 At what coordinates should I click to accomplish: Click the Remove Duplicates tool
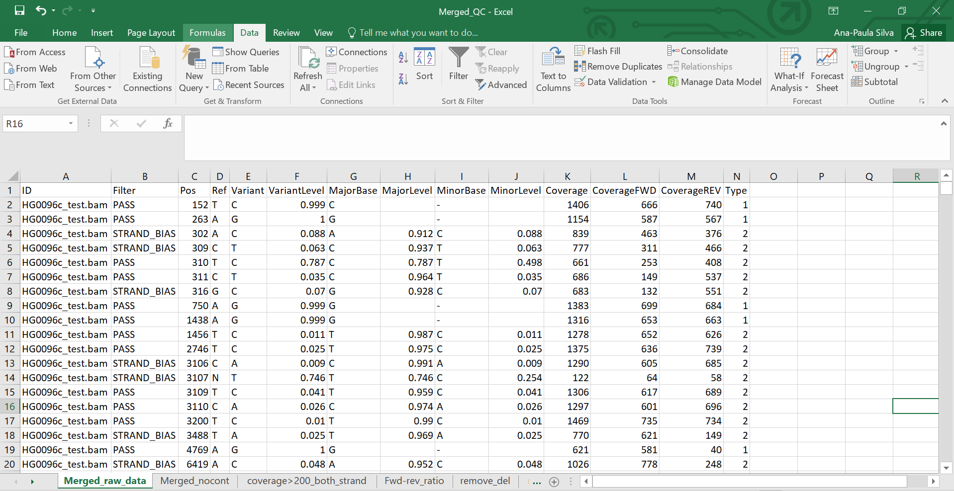[618, 67]
